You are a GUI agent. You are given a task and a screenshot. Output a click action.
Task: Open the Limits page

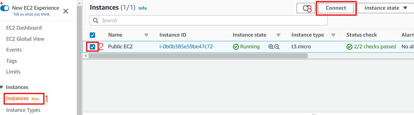coord(13,72)
